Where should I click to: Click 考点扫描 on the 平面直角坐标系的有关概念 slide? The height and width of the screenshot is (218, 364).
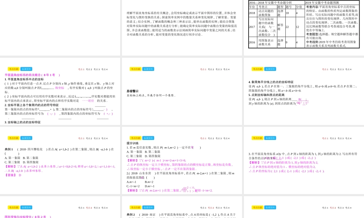point(13,69)
